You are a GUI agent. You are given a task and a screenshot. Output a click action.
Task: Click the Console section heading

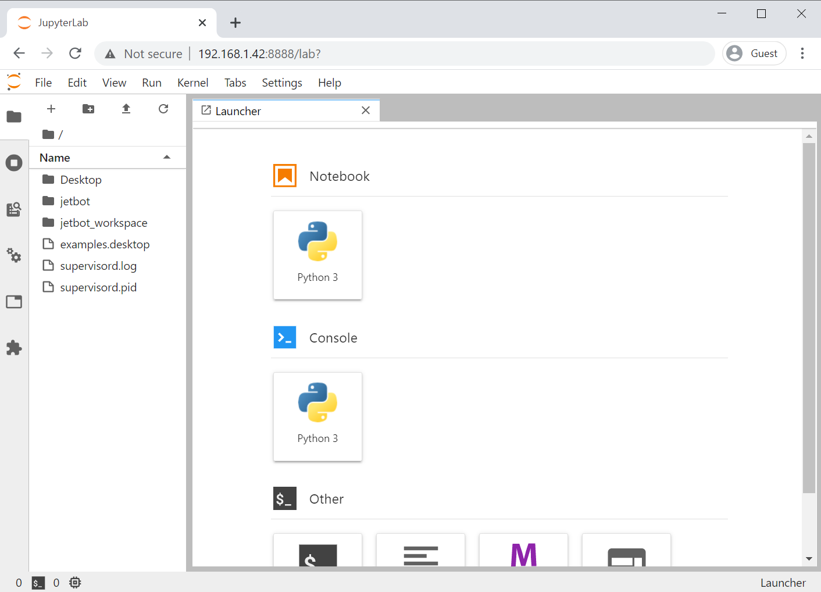[x=333, y=338]
